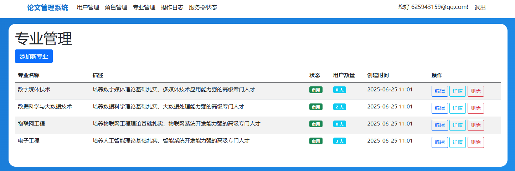Edit 数据科学与大数据技术 row
The image size is (515, 171).
click(x=439, y=108)
